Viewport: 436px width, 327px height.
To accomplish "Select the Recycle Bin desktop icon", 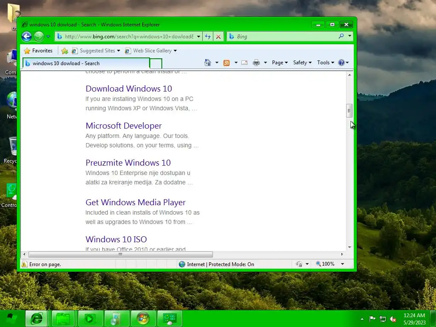I will [x=11, y=150].
